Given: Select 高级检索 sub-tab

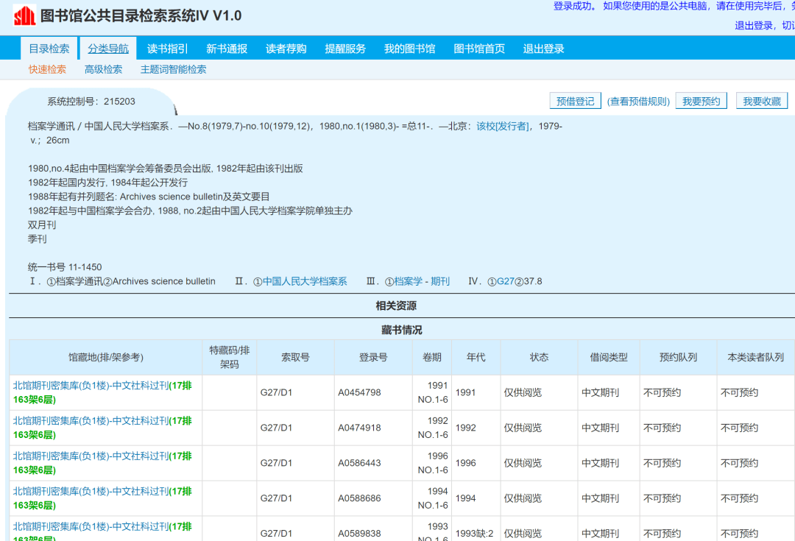Looking at the screenshot, I should pos(104,69).
